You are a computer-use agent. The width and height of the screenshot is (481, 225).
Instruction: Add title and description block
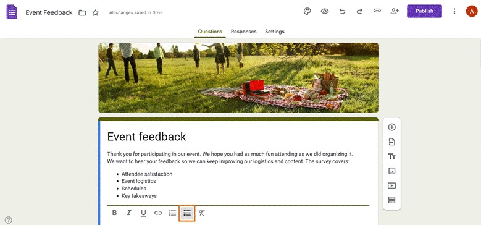[x=391, y=156]
